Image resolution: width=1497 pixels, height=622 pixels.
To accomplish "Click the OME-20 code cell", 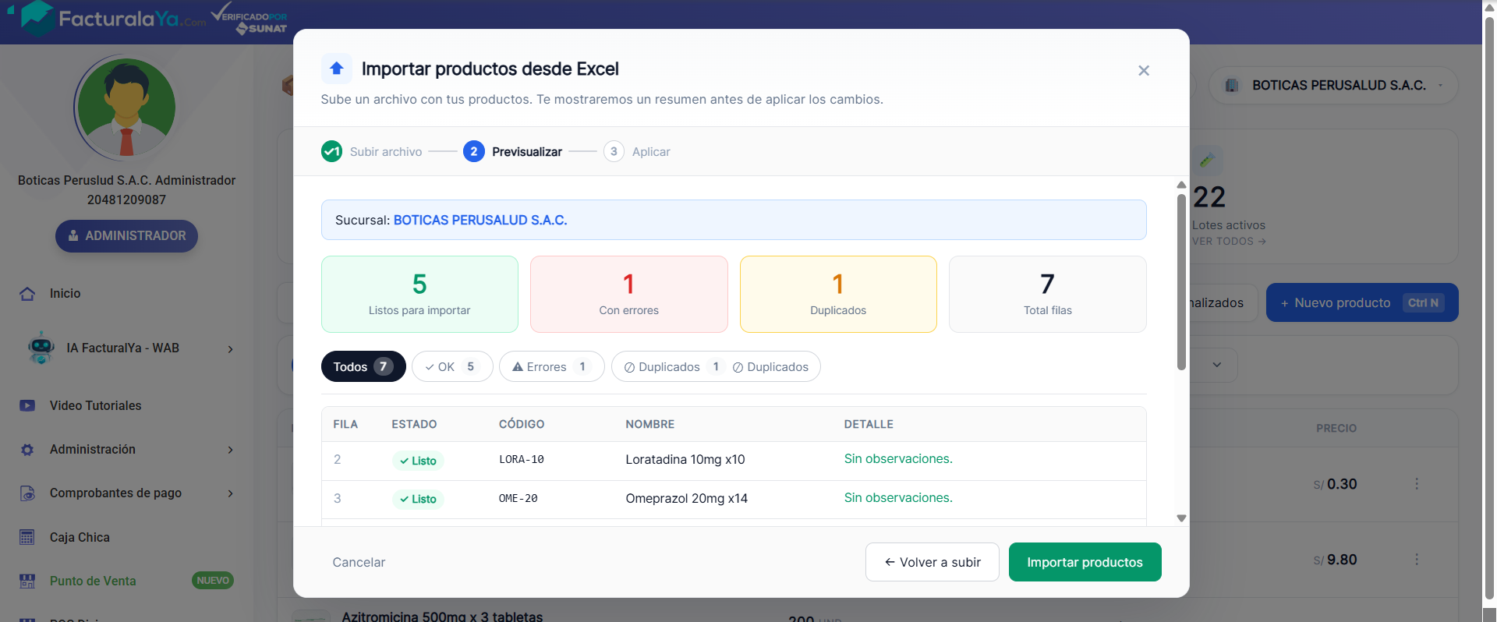I will click(x=518, y=499).
